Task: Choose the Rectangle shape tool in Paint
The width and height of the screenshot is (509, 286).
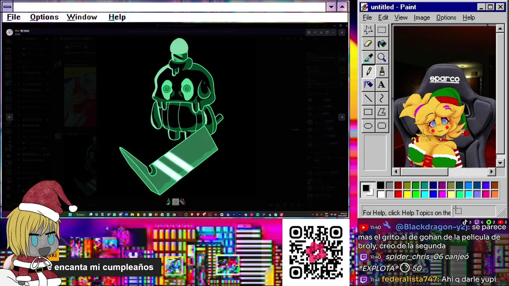Action: pos(368,112)
